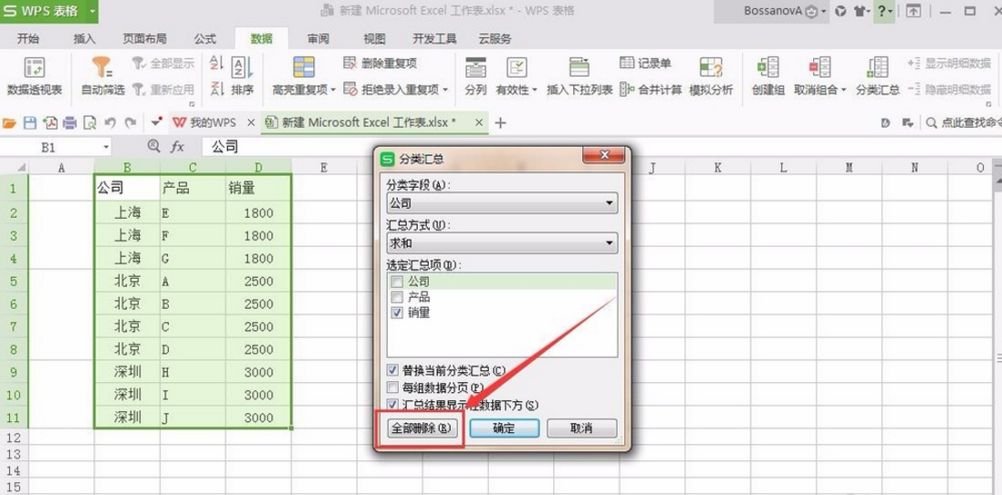Open 模拟分析 what-if analysis
Image resolution: width=1002 pixels, height=495 pixels.
pyautogui.click(x=711, y=76)
